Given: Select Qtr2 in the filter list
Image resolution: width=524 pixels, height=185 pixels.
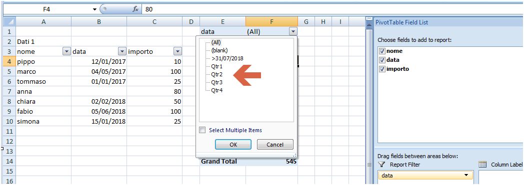Looking at the screenshot, I should 216,74.
